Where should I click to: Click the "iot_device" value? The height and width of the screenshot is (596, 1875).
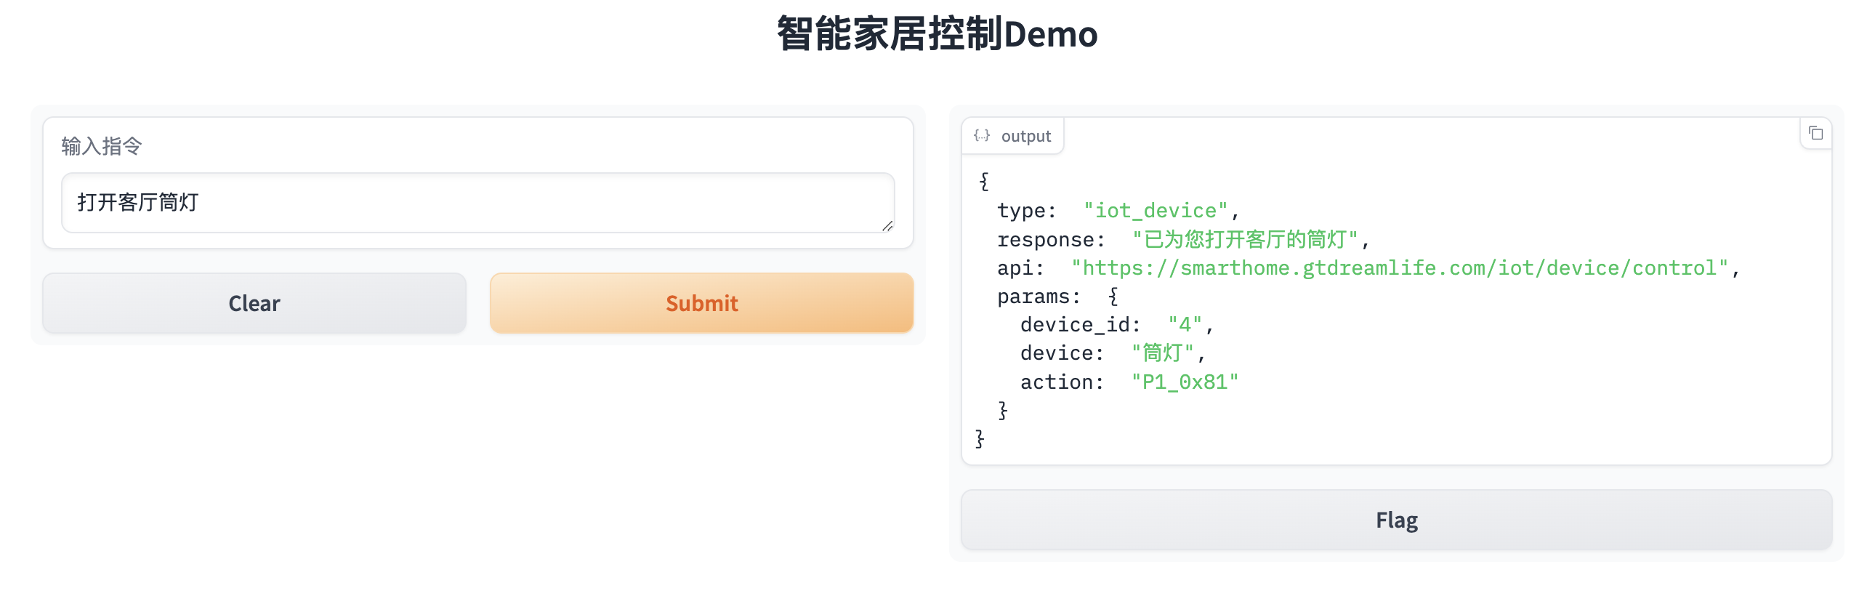(x=1155, y=210)
